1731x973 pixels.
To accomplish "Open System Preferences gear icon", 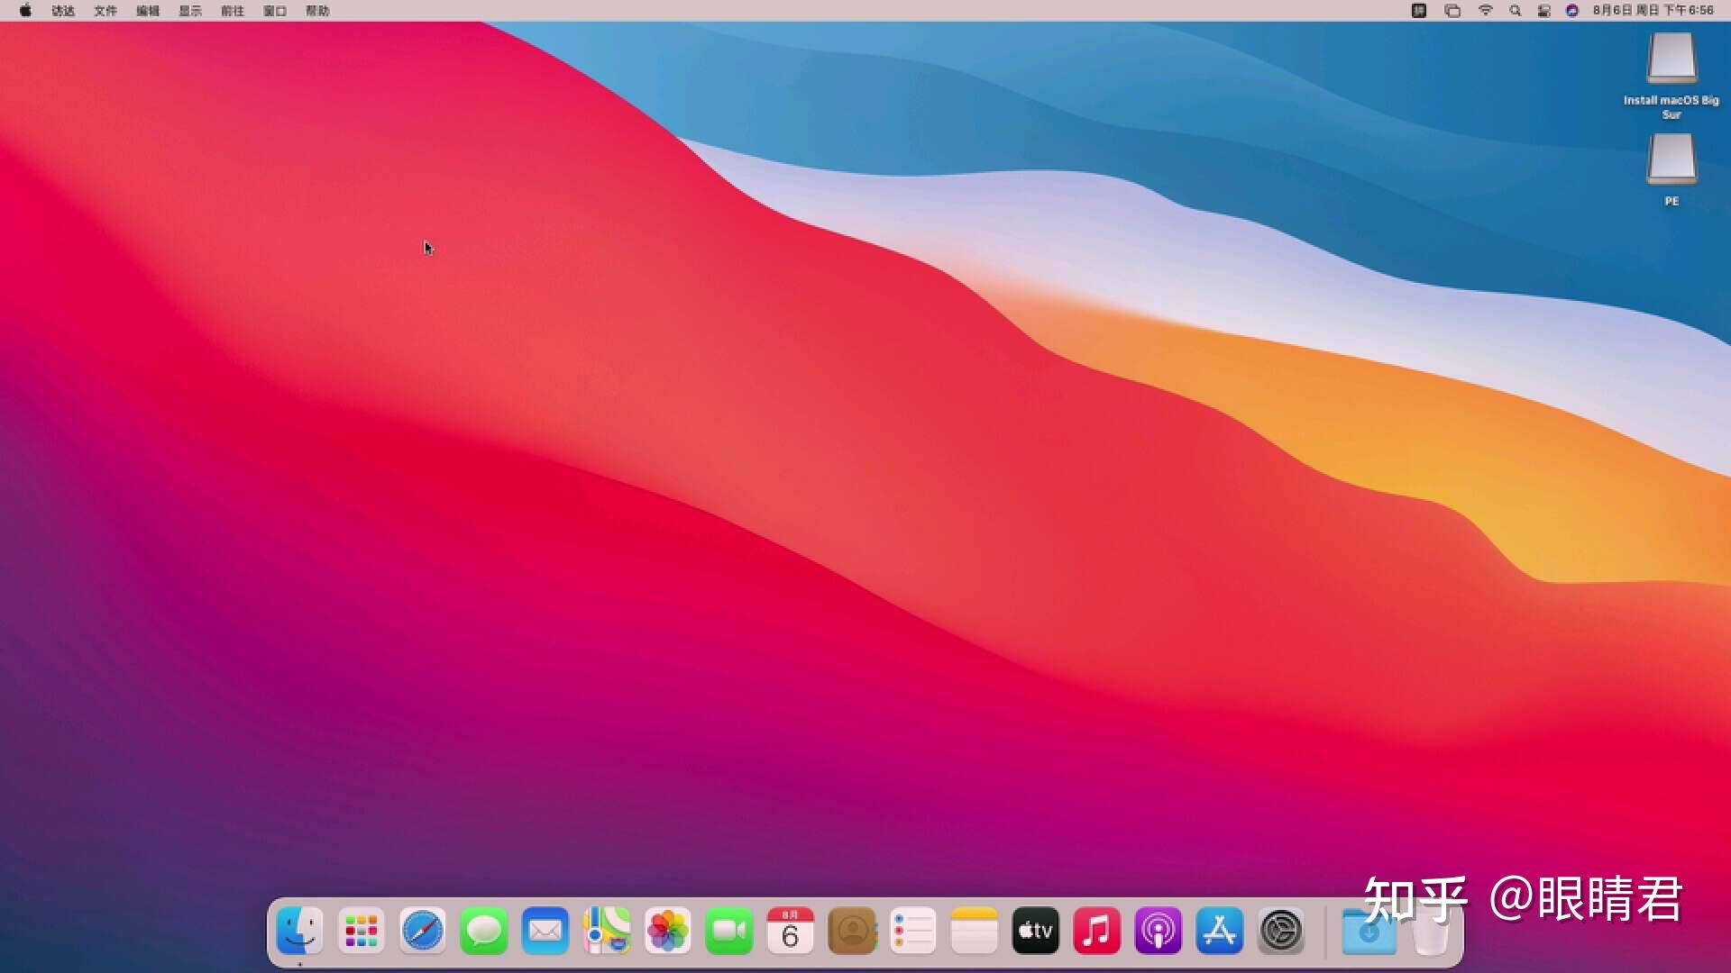I will pyautogui.click(x=1280, y=931).
